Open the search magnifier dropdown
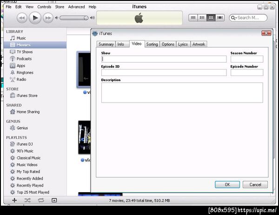The width and height of the screenshot is (279, 215). [233, 18]
